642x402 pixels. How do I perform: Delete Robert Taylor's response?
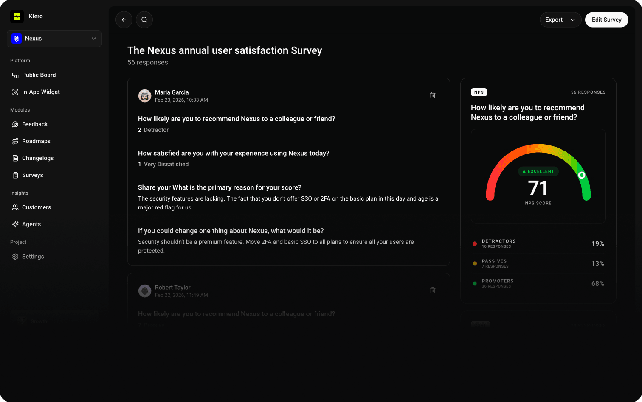[433, 290]
